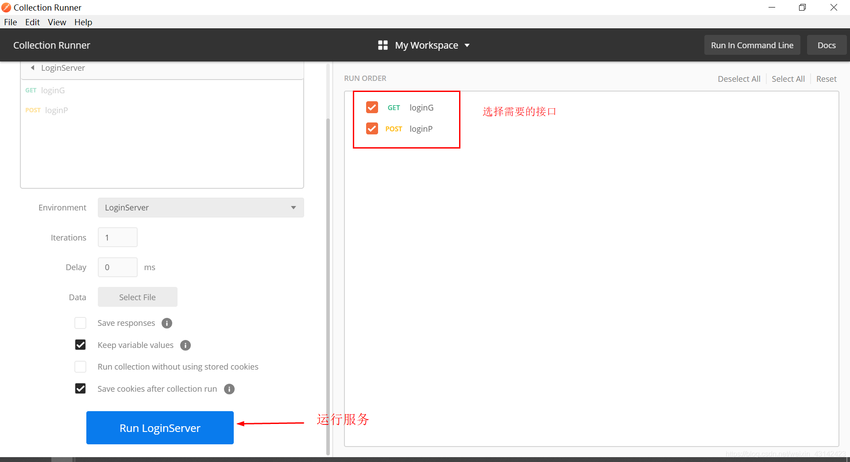Click Deselect All link

click(739, 79)
